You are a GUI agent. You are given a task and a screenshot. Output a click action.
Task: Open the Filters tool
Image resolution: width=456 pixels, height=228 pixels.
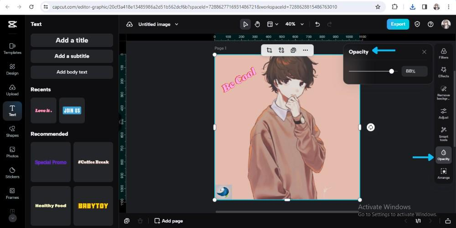[x=444, y=53]
